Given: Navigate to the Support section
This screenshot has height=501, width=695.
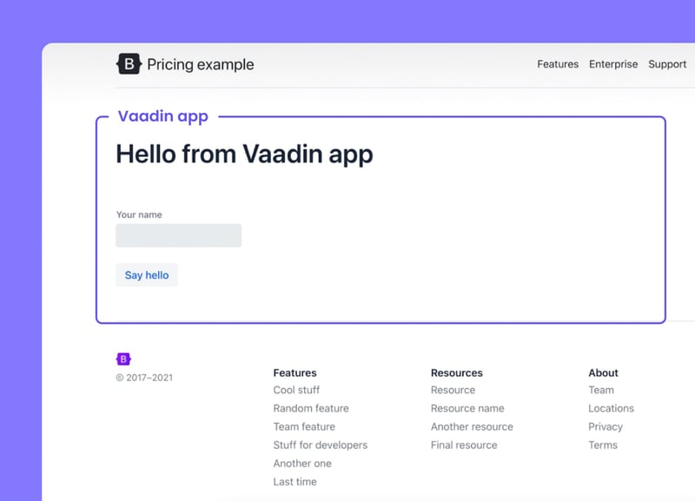Looking at the screenshot, I should 666,63.
